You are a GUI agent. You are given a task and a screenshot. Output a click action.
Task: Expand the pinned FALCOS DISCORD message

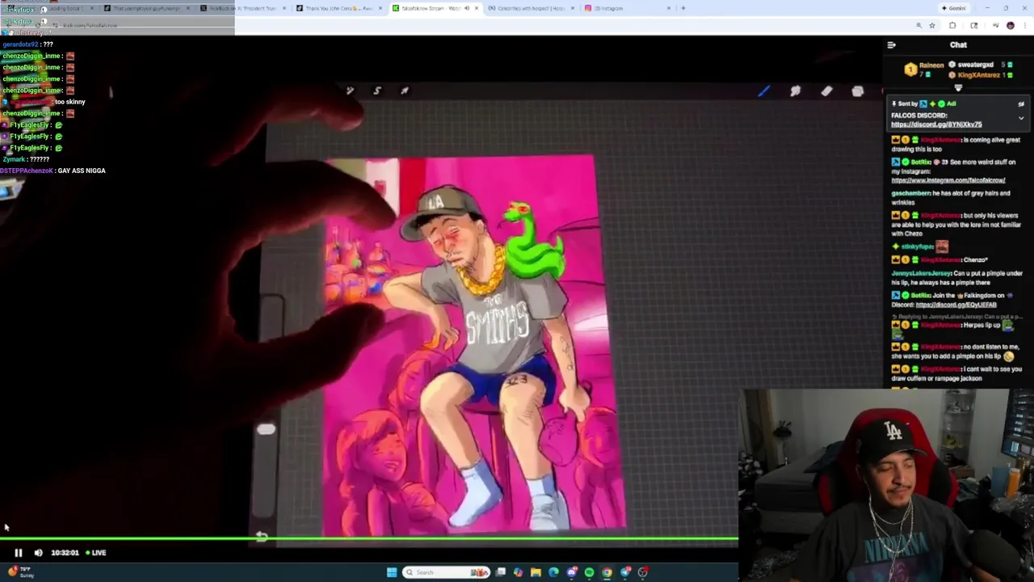point(1021,119)
